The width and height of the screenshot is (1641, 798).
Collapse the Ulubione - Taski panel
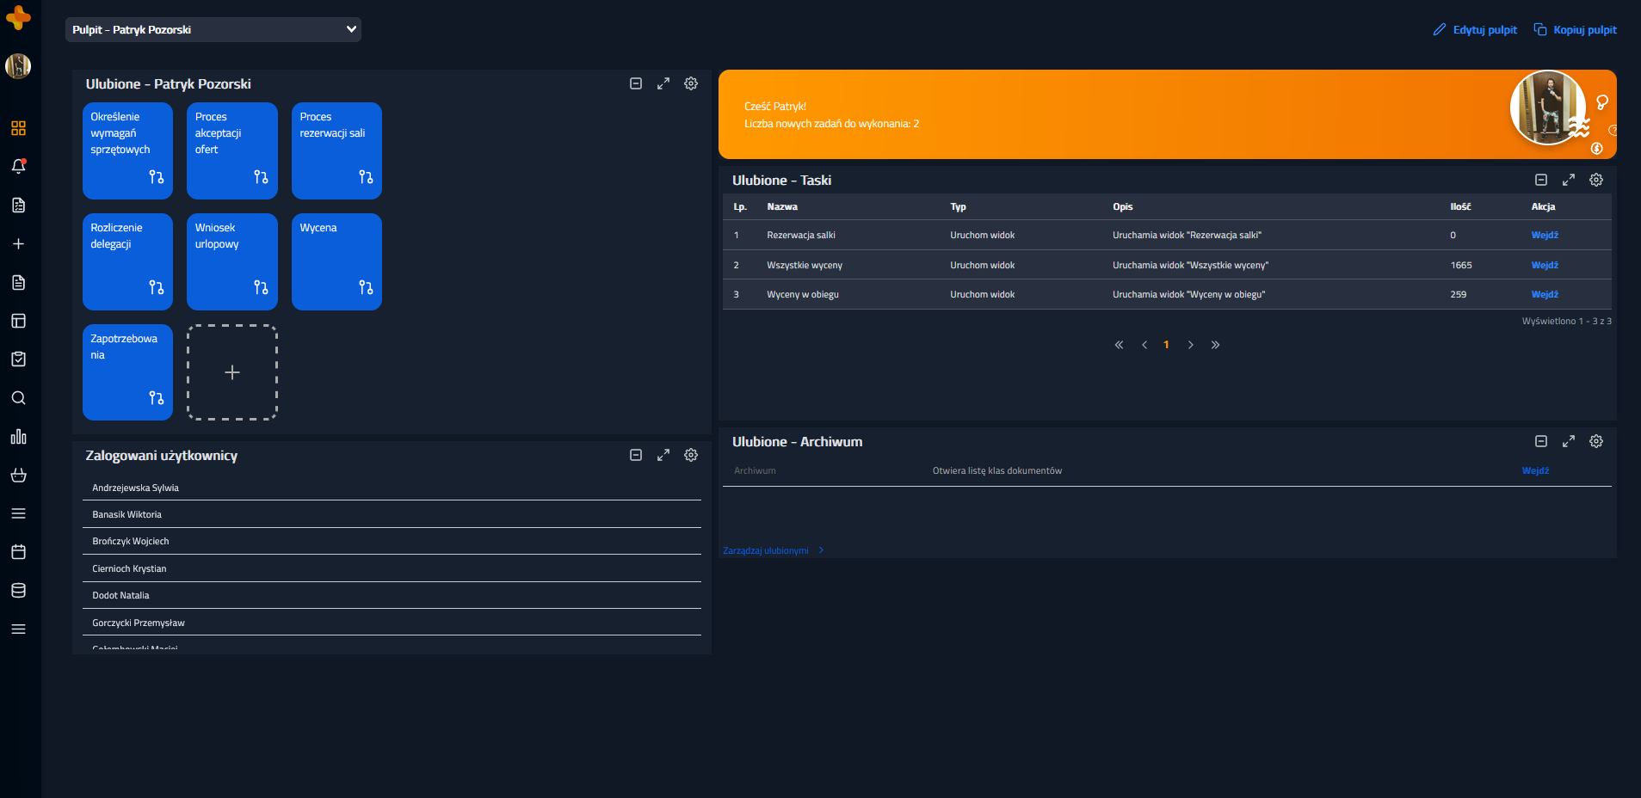[x=1541, y=180]
